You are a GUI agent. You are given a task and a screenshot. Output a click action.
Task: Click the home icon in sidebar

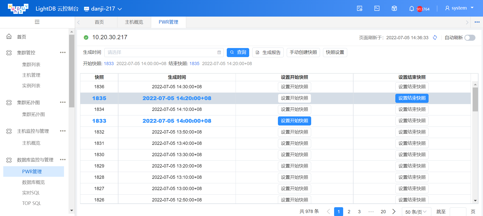9,36
